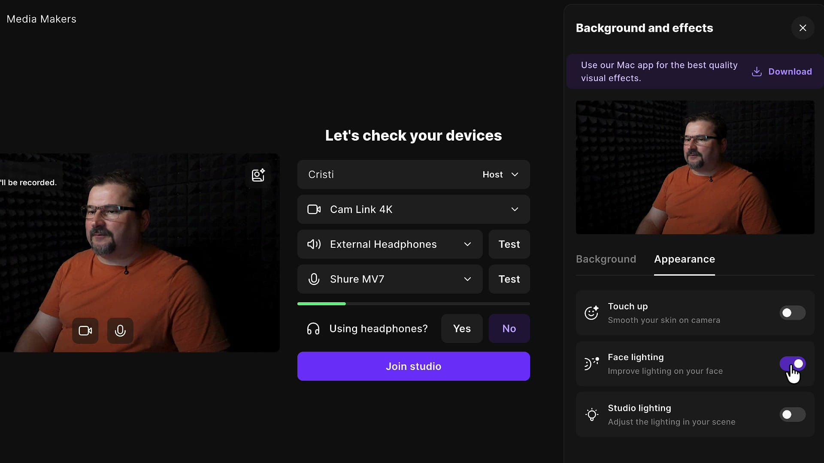Open the Host role dropdown
Image resolution: width=824 pixels, height=463 pixels.
500,174
